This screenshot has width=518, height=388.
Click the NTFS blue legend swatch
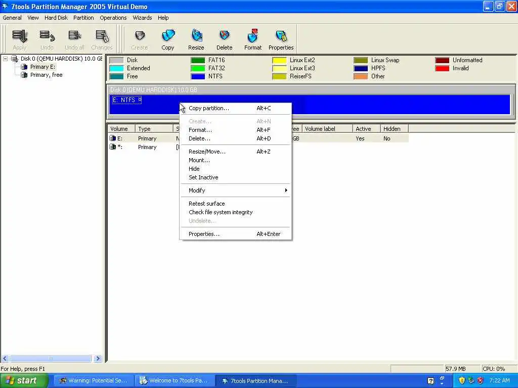click(x=198, y=76)
